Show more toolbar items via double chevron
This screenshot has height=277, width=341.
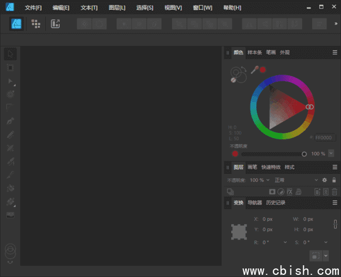[x=336, y=23]
